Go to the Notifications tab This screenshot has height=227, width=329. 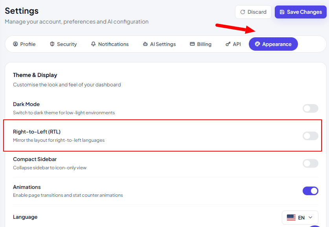coord(110,44)
